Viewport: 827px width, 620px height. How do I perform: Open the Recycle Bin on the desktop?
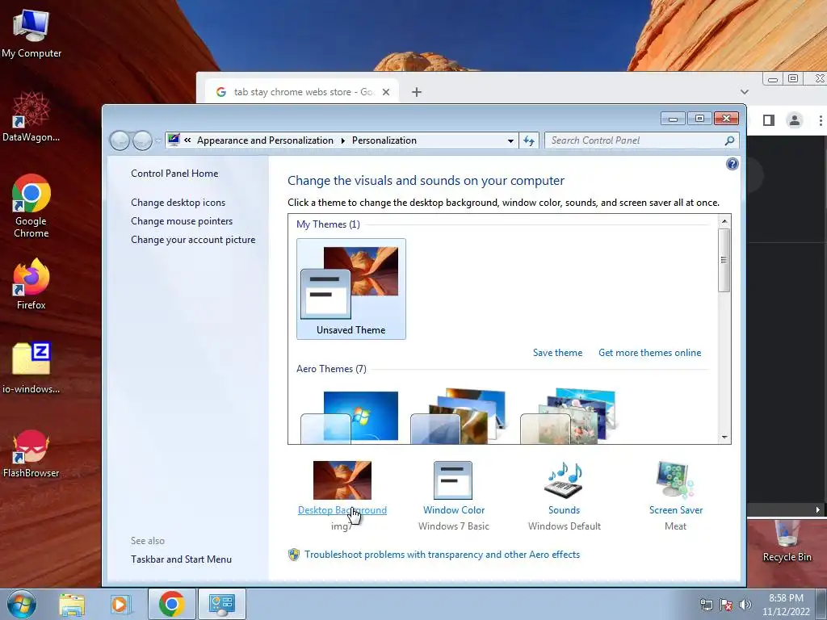pos(787,542)
